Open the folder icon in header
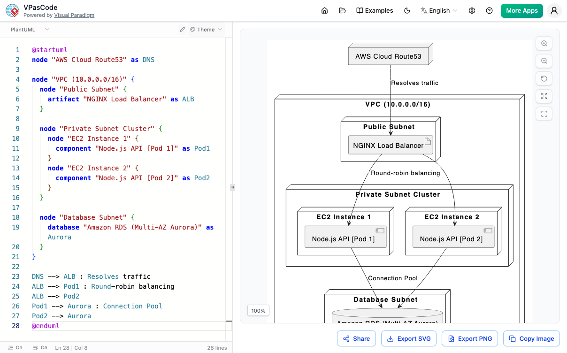Image resolution: width=567 pixels, height=353 pixels. 342,11
